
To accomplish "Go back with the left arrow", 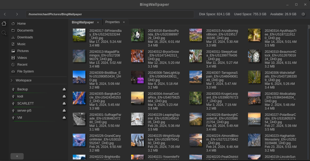I will pos(5,14).
